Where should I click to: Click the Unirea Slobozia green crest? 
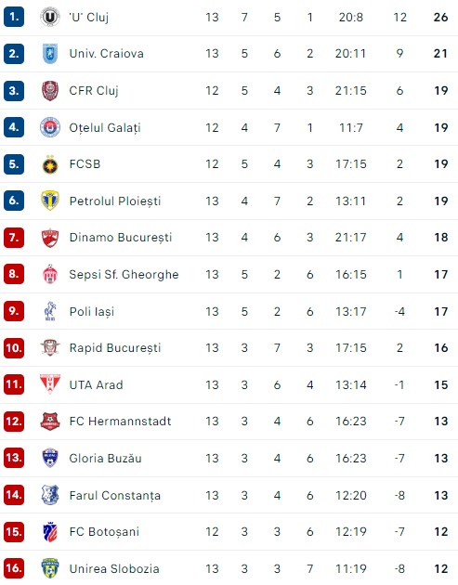50,568
